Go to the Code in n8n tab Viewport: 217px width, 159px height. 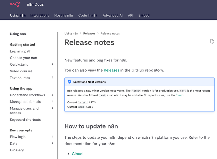click(88, 15)
